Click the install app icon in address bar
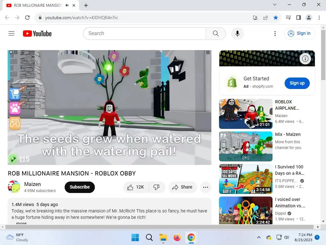This screenshot has width=326, height=245. 255,18
